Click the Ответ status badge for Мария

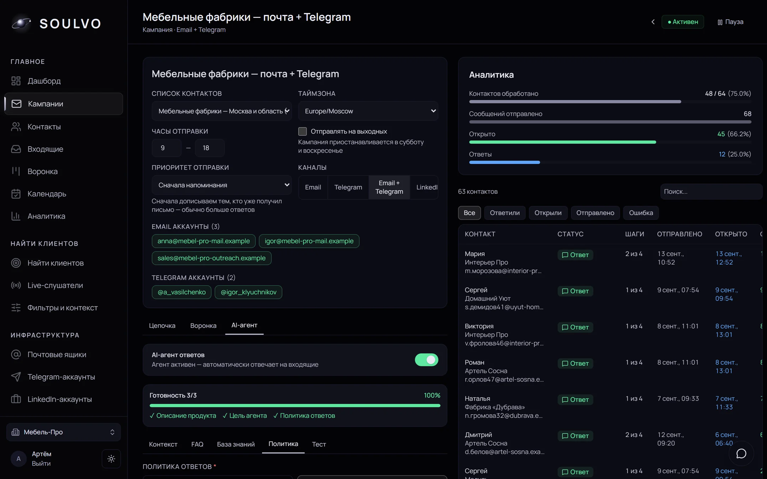pos(575,255)
